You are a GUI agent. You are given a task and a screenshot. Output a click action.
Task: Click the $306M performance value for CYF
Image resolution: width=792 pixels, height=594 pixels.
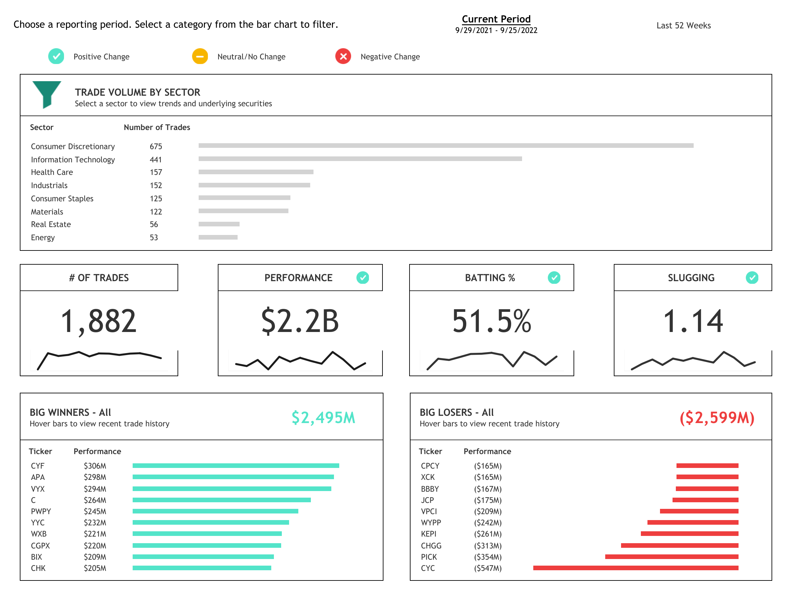tap(95, 466)
